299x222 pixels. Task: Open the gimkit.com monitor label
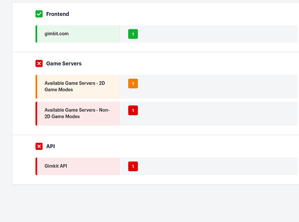57,34
